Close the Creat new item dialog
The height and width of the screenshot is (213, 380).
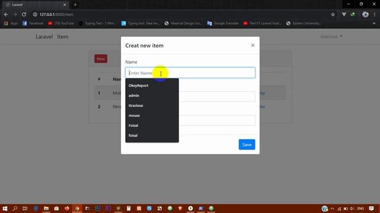[x=252, y=45]
